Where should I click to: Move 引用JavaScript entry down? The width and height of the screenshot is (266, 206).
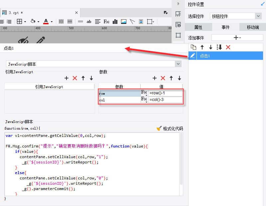pos(91,78)
